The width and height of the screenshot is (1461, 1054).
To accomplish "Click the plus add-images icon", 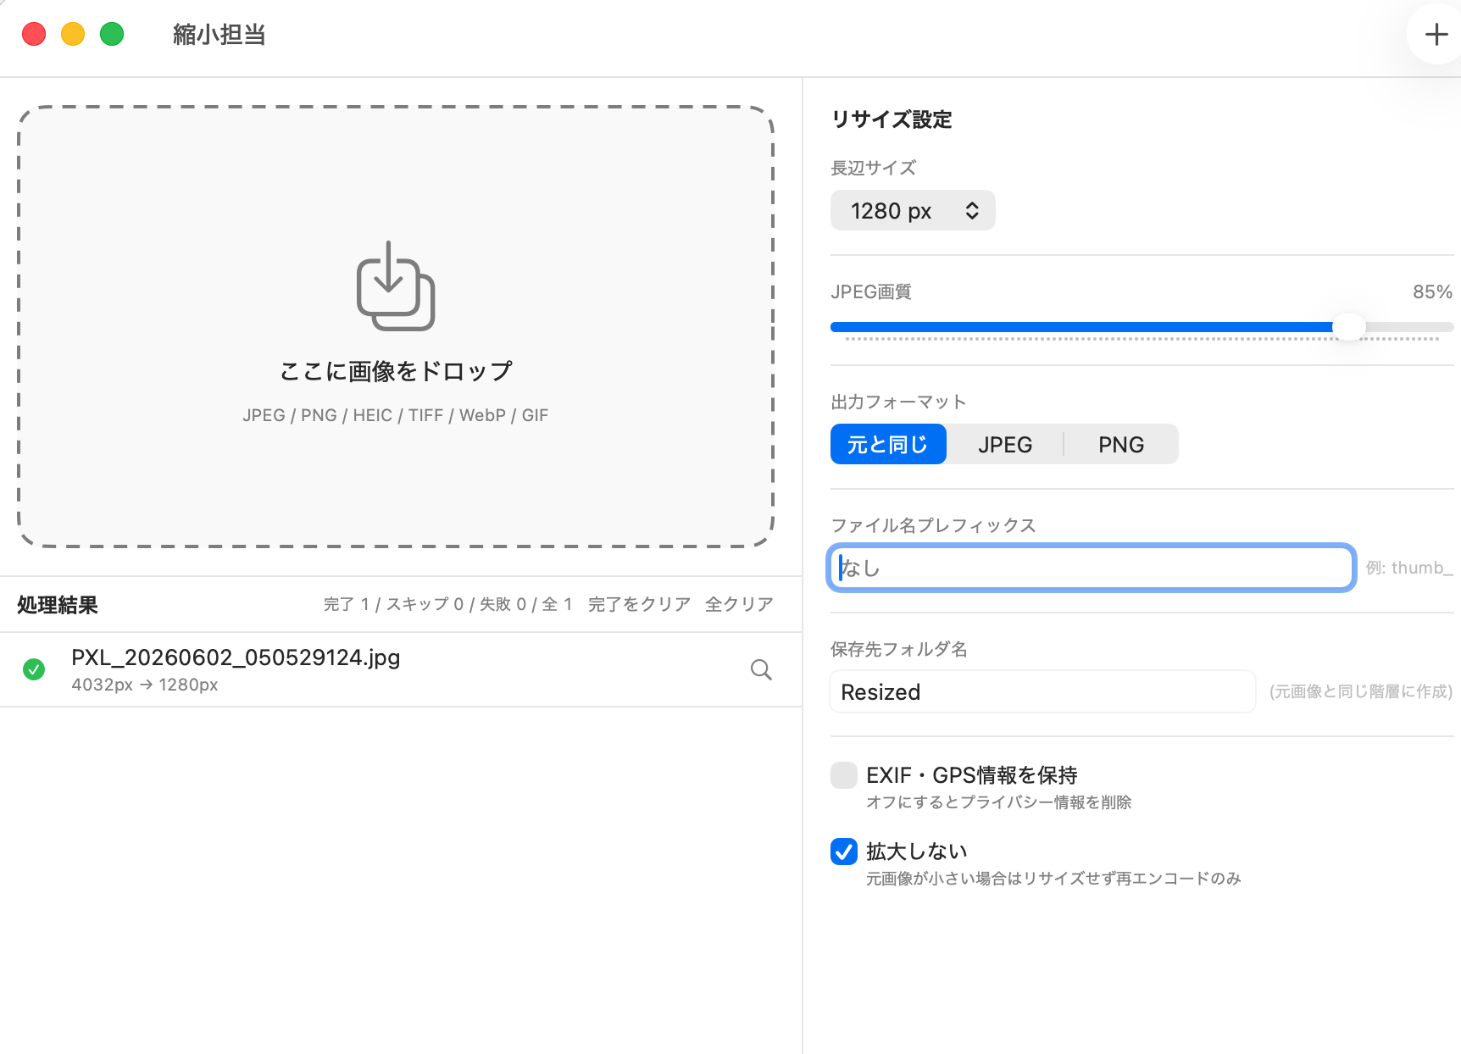I will (1436, 34).
